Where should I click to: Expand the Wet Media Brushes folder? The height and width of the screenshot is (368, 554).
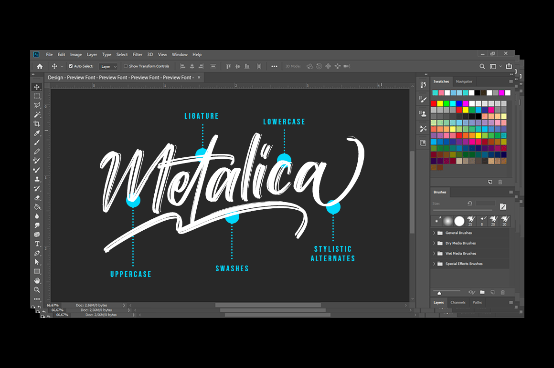[434, 254]
